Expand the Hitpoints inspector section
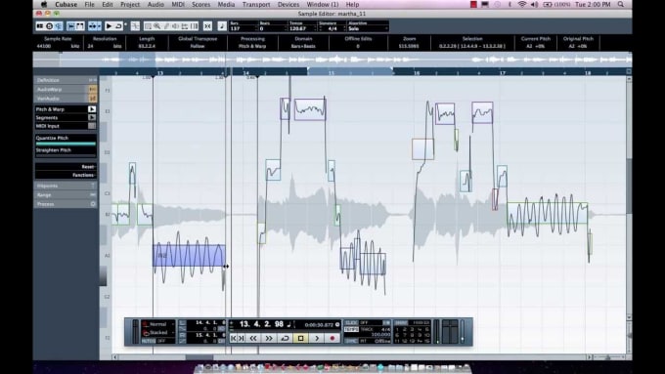 [66, 186]
